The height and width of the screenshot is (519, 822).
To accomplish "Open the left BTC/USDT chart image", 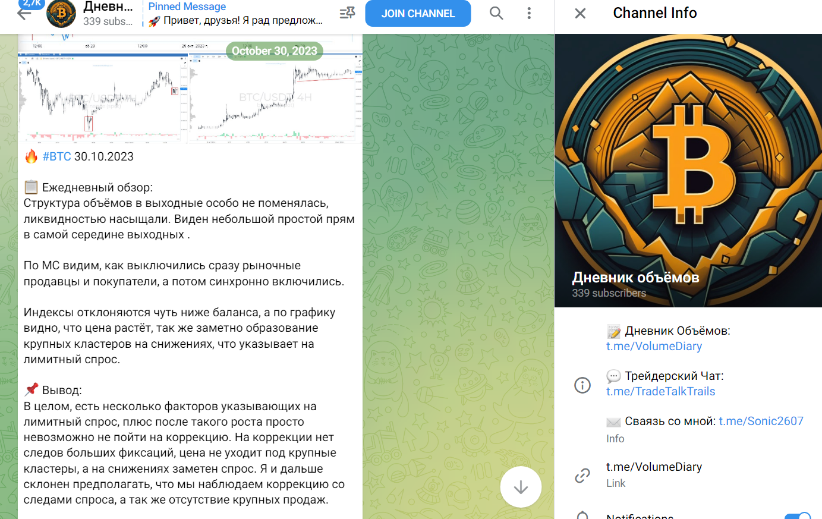I will coord(103,99).
